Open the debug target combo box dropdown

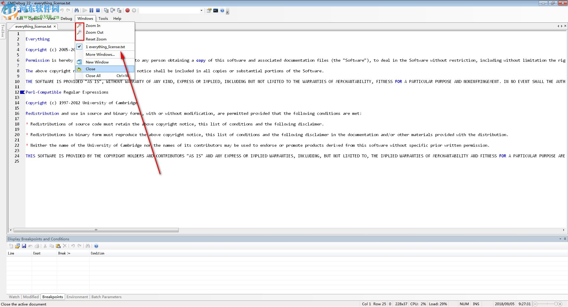pos(201,10)
